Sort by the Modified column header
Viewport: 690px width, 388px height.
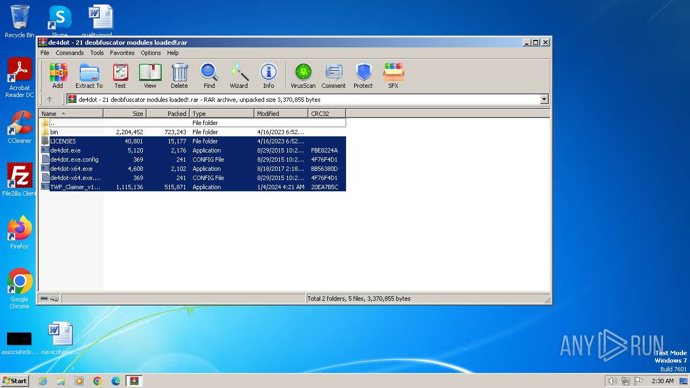coord(281,113)
